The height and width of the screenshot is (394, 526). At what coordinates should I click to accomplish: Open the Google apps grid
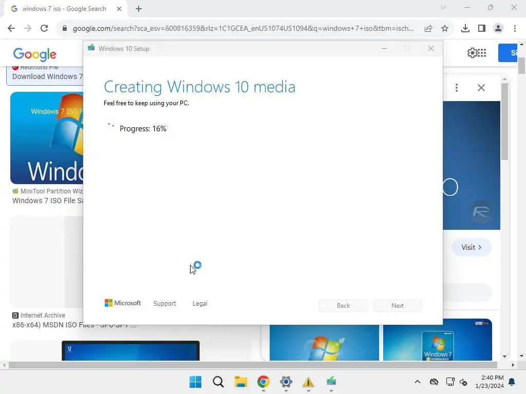point(482,53)
